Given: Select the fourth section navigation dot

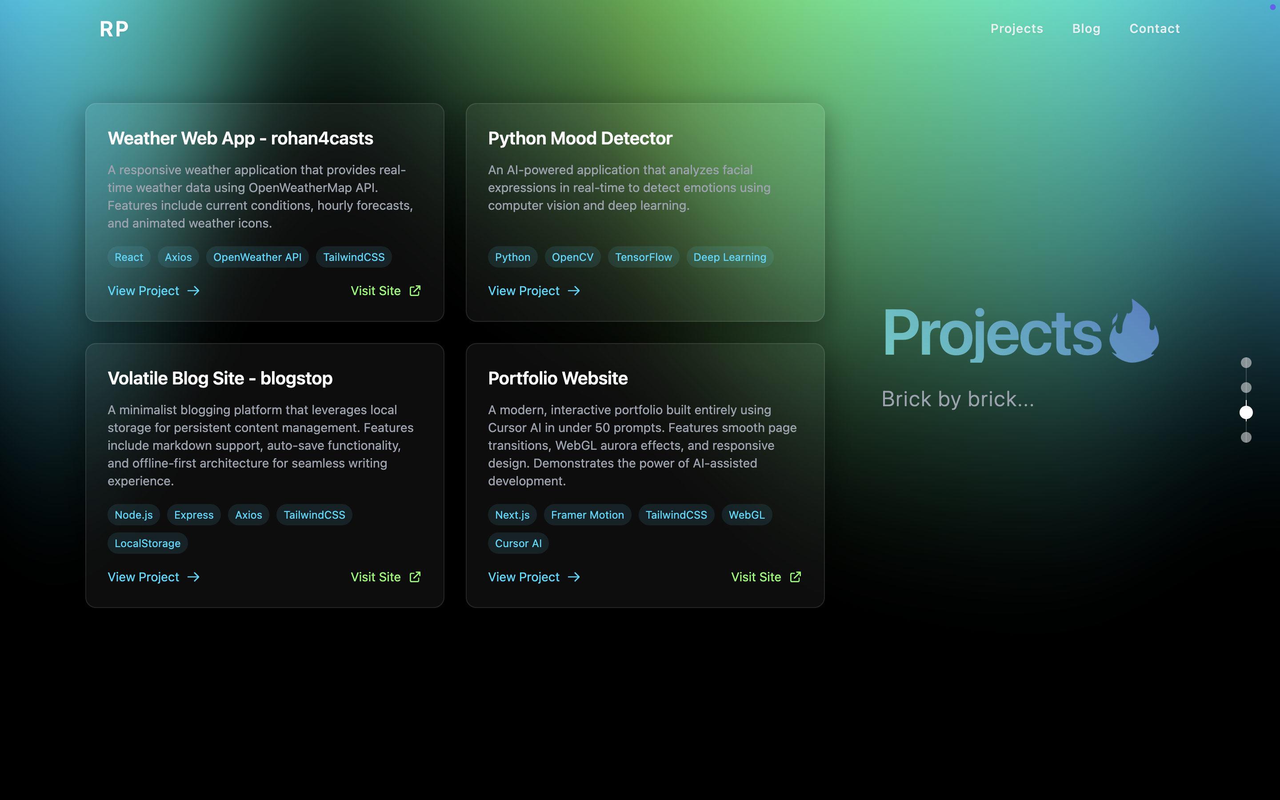Looking at the screenshot, I should (x=1246, y=438).
